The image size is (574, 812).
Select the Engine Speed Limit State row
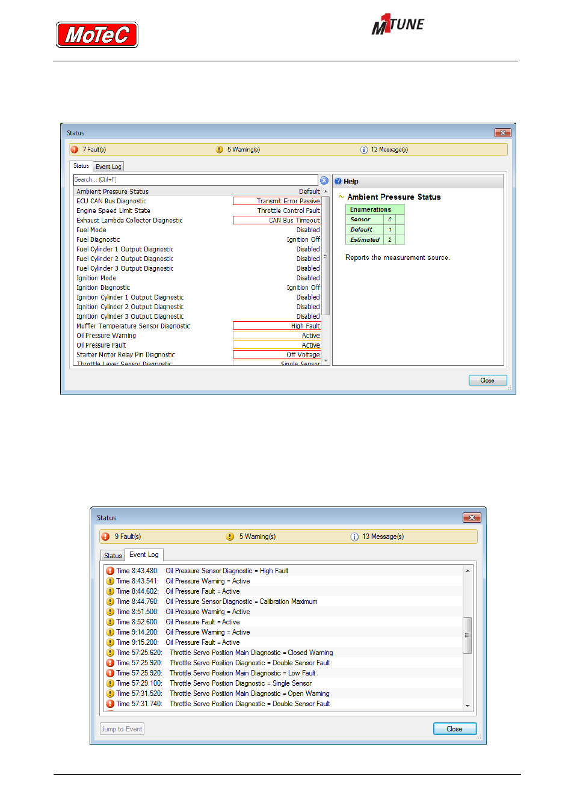click(198, 211)
